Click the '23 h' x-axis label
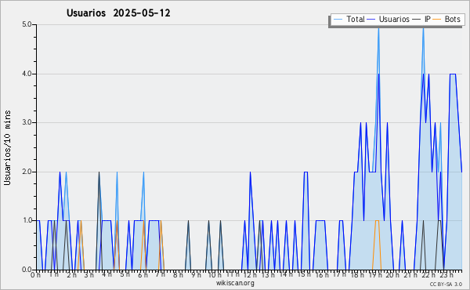Image resolution: width=470 pixels, height=290 pixels. (446, 274)
